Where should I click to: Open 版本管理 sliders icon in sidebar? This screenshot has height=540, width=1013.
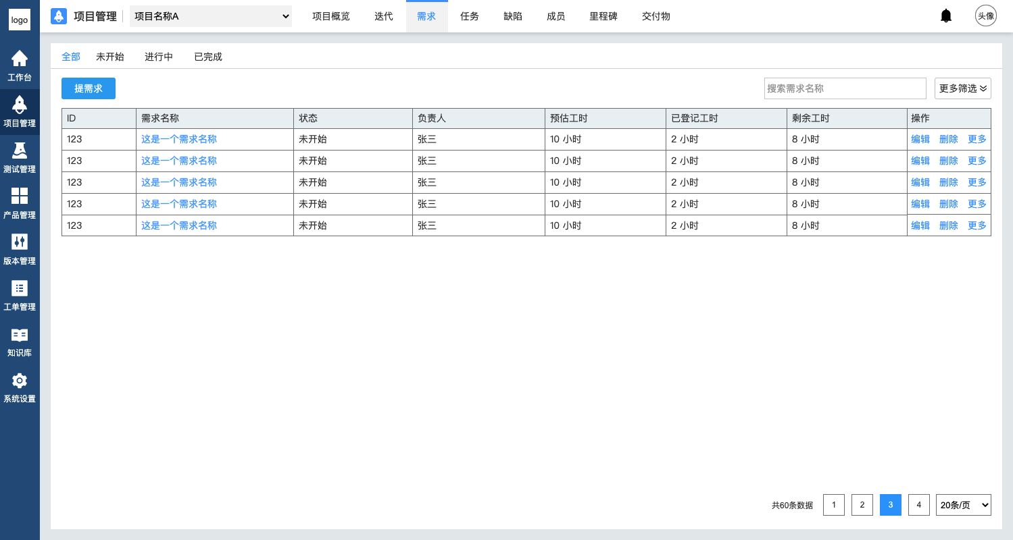click(20, 242)
